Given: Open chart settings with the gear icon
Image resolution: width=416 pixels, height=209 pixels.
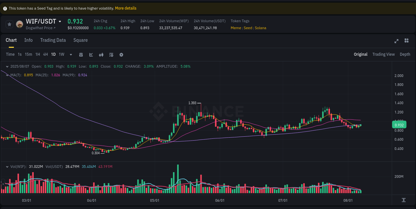Looking at the screenshot, I should click(121, 54).
